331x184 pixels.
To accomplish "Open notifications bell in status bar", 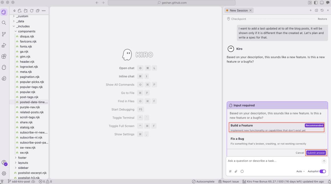I will pyautogui.click(x=329, y=181).
